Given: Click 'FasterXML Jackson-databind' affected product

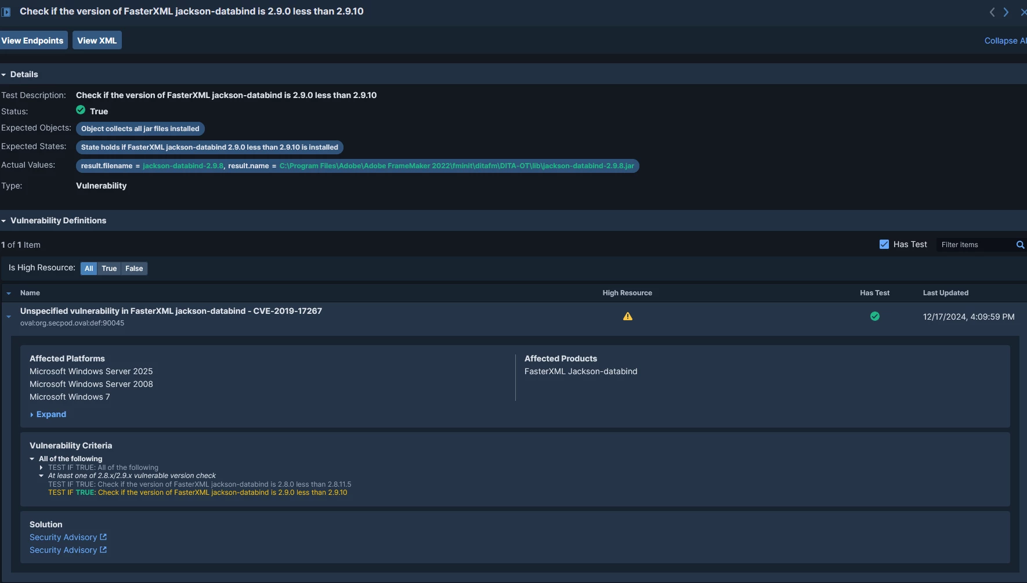Looking at the screenshot, I should click(x=581, y=371).
